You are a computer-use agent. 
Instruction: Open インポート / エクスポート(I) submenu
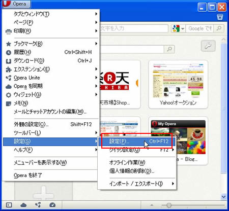(137, 184)
